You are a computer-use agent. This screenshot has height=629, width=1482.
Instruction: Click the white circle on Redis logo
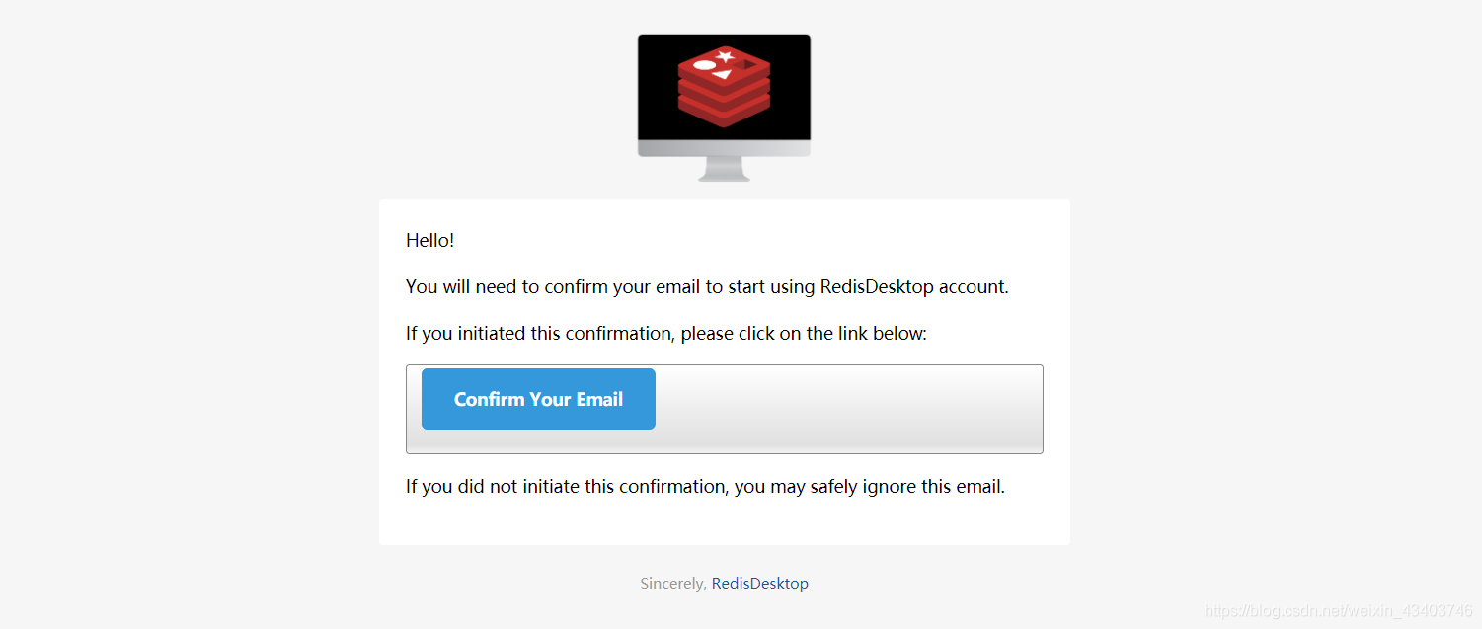[x=704, y=65]
